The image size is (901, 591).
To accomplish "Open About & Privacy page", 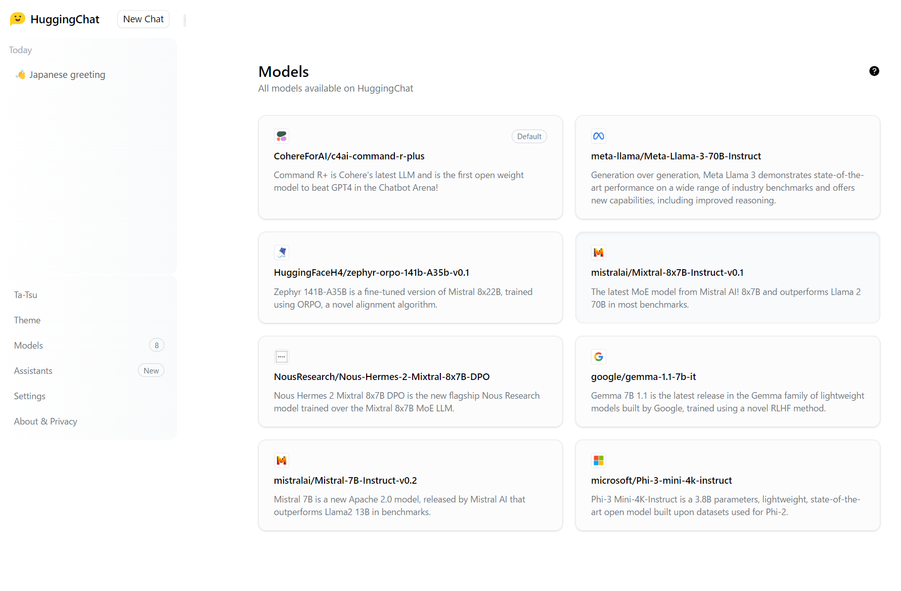I will [46, 421].
